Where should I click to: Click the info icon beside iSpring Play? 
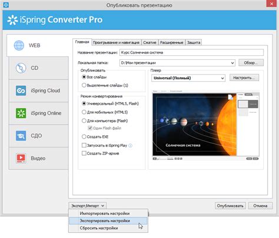(130, 146)
